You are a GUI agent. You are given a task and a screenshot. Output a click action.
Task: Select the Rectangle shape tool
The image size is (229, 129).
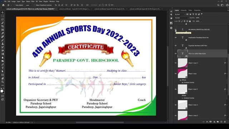[x=3, y=75]
